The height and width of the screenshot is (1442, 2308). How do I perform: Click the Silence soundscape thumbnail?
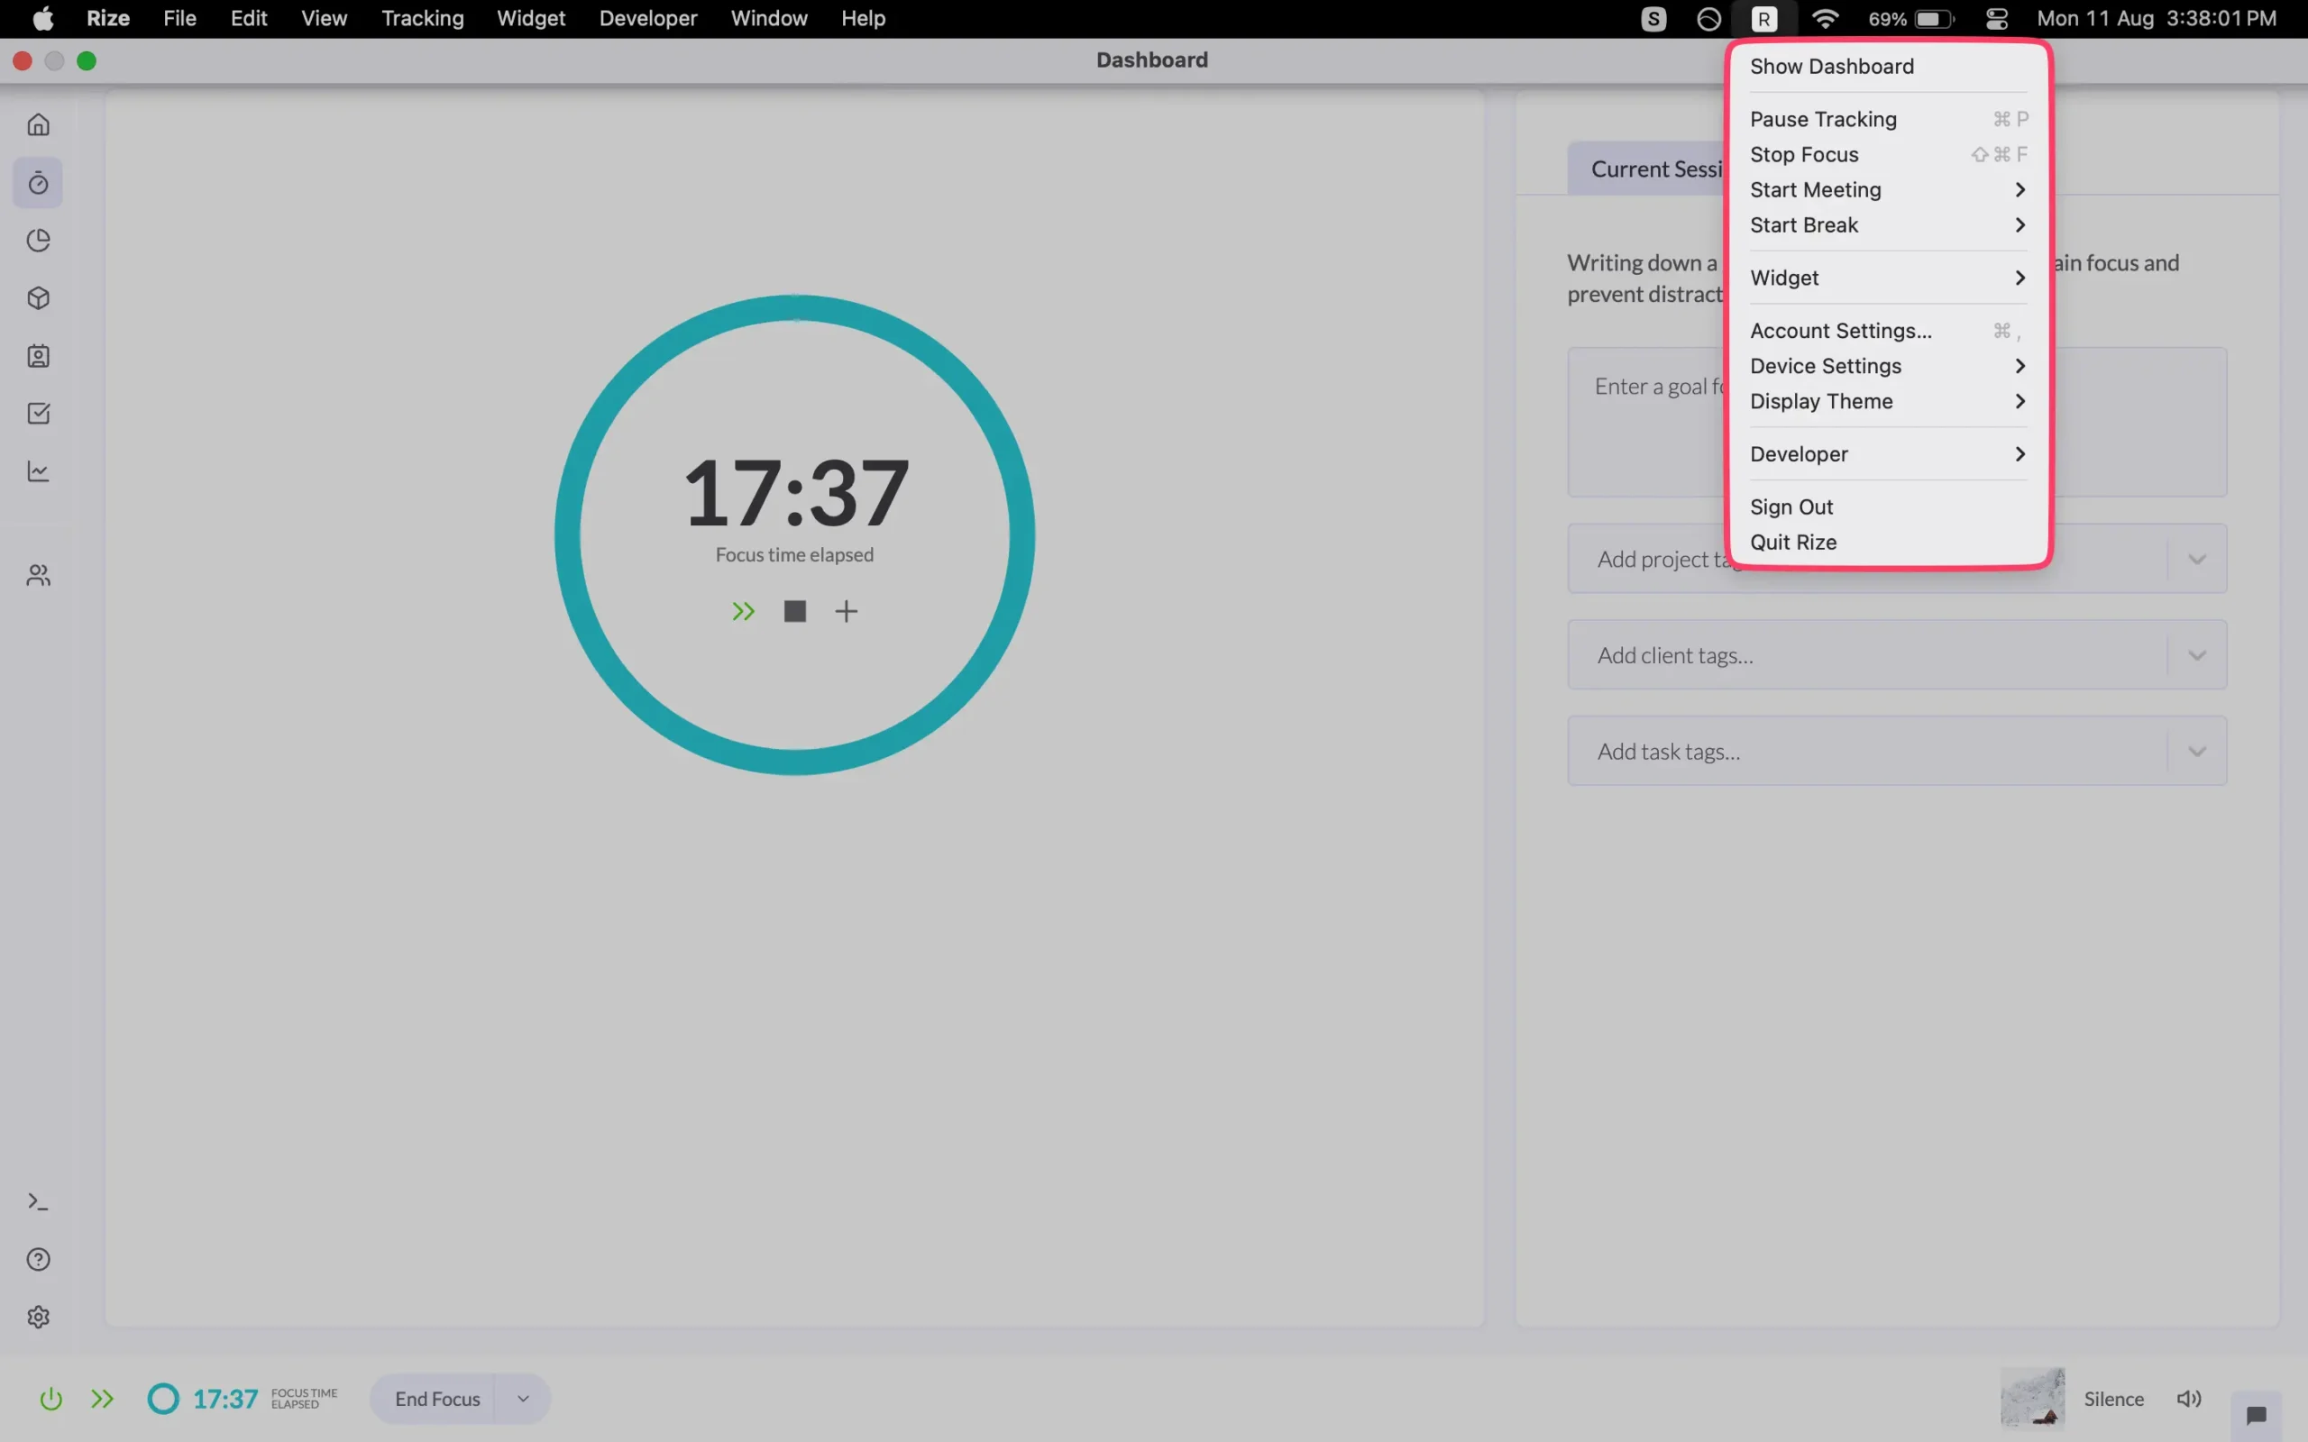(2031, 1398)
